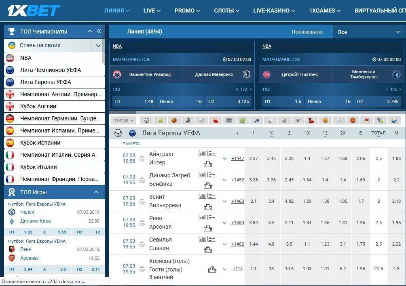Select the American football sport filter icon
This screenshot has width=406, height=286.
pyautogui.click(x=243, y=120)
